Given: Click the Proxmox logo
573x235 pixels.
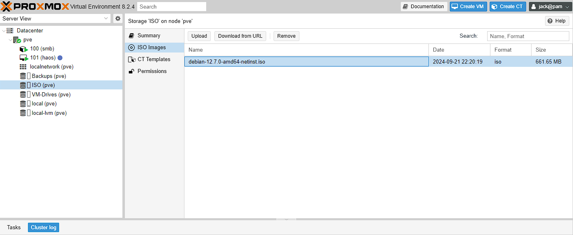Looking at the screenshot, I should coord(35,7).
